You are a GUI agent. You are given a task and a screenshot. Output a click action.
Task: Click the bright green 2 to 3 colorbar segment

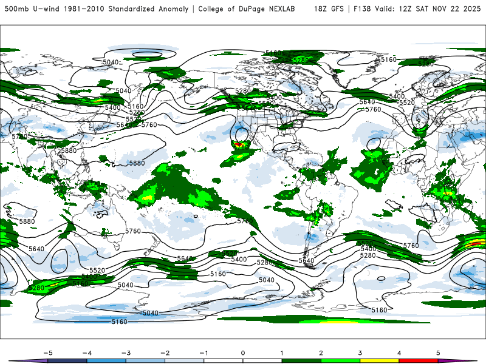(x=340, y=361)
